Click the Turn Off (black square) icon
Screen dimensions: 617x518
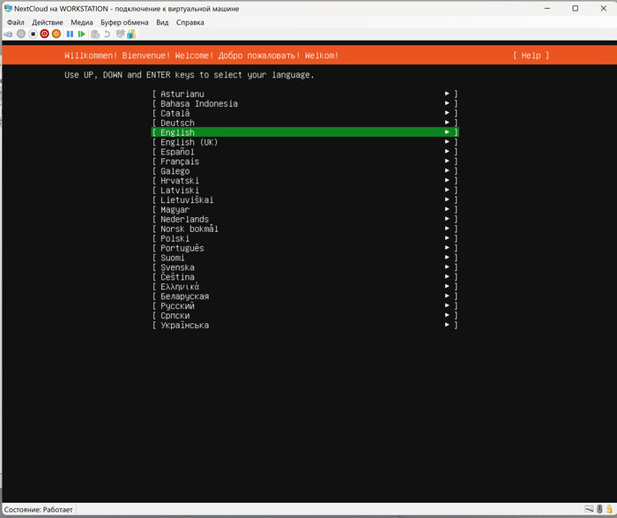tap(33, 34)
